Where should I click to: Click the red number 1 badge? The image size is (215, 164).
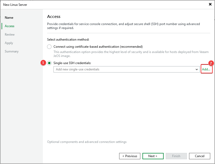pyautogui.click(x=42, y=63)
